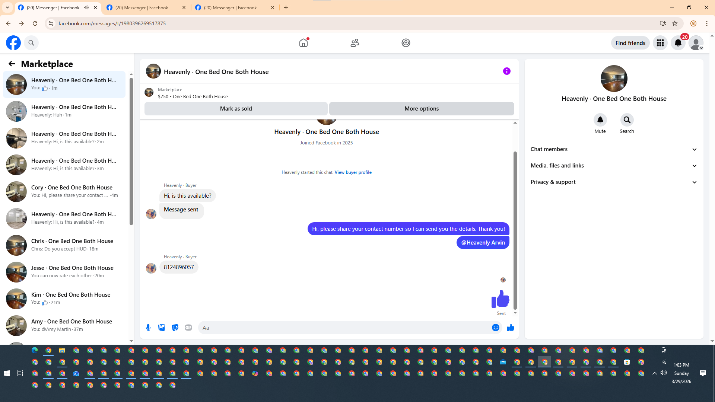Click the conversation list scrollbar
715x402 pixels.
(131, 152)
